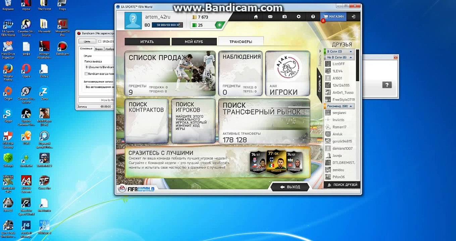Open the Ajax ИГРОКИ tile
This screenshot has height=241, width=456.
tap(288, 74)
